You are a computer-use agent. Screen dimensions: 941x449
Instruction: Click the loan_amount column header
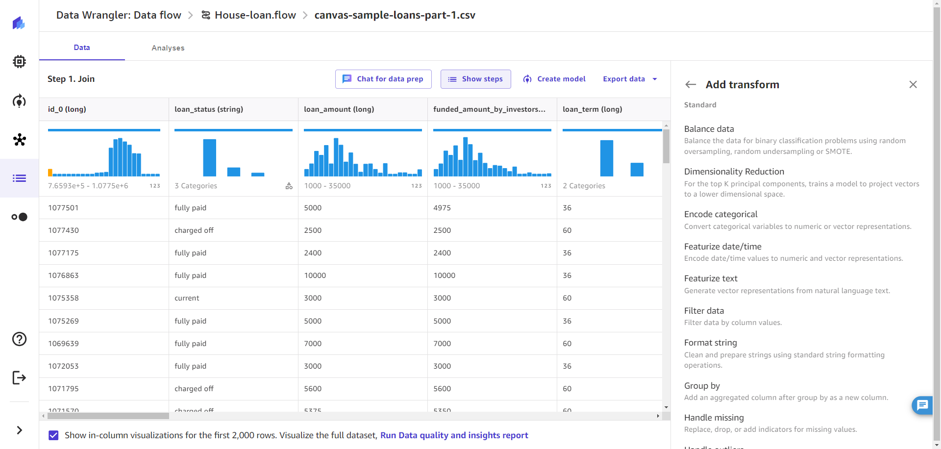click(x=339, y=109)
